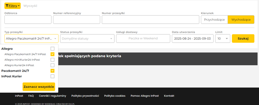The width and height of the screenshot is (259, 105).
Task: Click the InPost Kurier label
Action: point(12,76)
